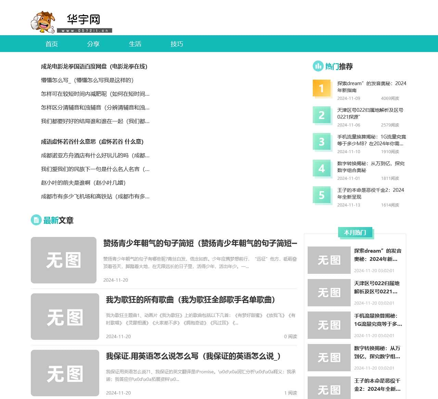
Task: Click the bar chart icon beside 热门推荐
Action: [318, 66]
